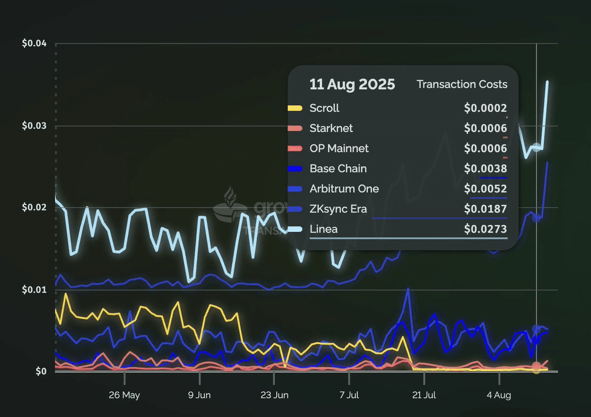Click the Scroll value $0.0002
Image resolution: width=591 pixels, height=417 pixels.
[485, 108]
